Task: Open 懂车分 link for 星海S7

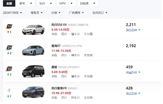Action: click(75, 55)
